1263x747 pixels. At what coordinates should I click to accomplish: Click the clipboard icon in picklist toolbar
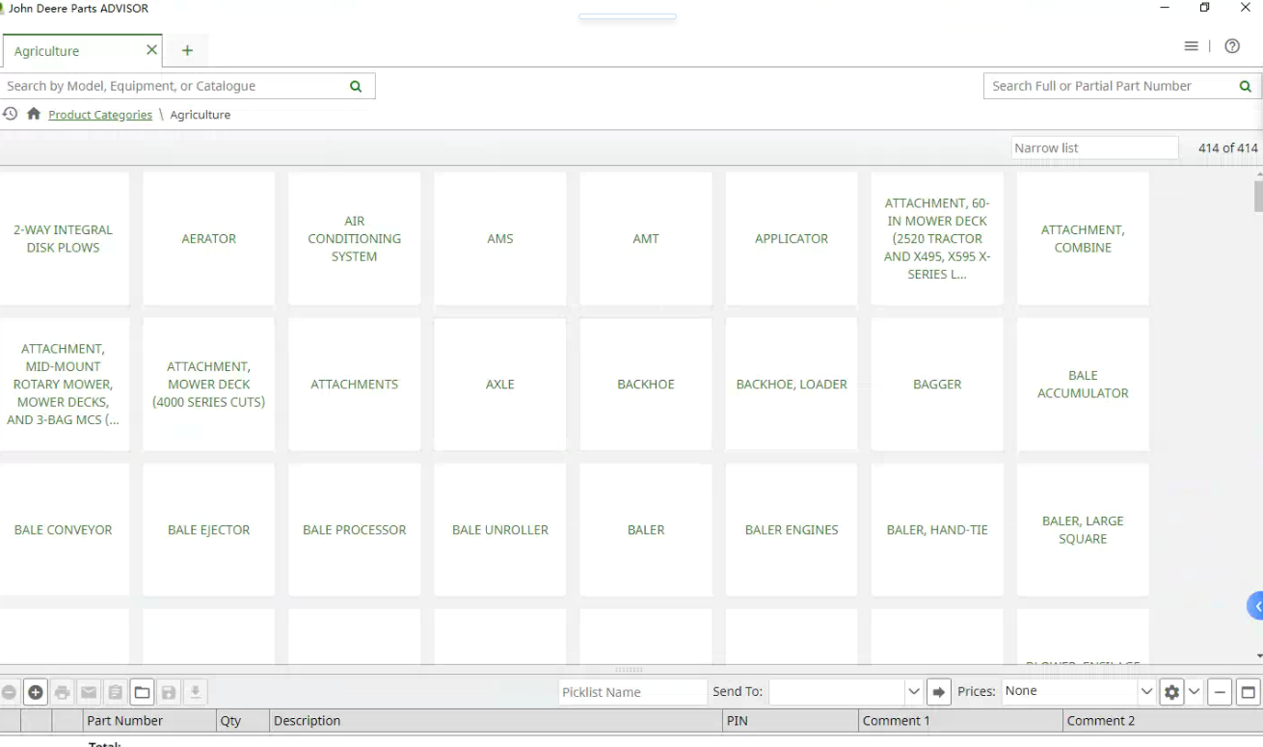click(116, 692)
